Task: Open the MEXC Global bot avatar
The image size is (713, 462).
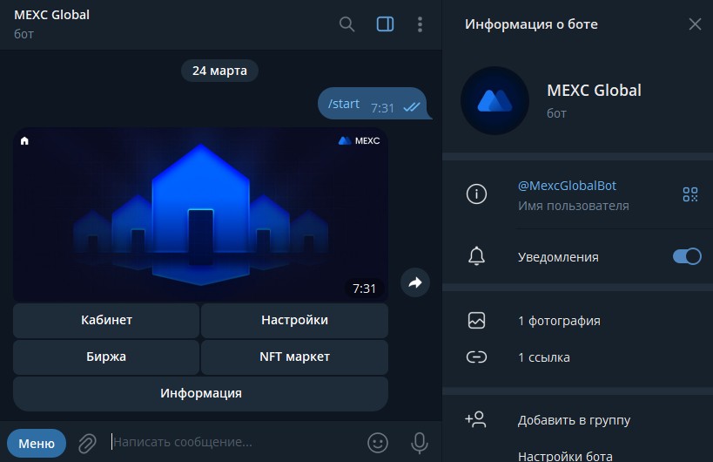Action: point(494,100)
